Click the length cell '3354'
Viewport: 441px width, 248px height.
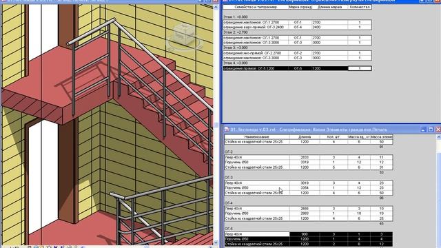(x=305, y=188)
